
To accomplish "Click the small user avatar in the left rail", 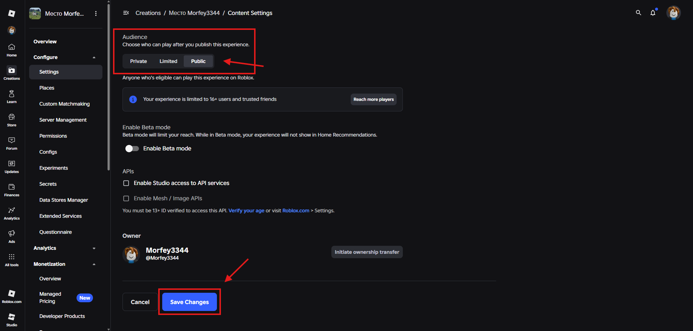I will coord(12,30).
